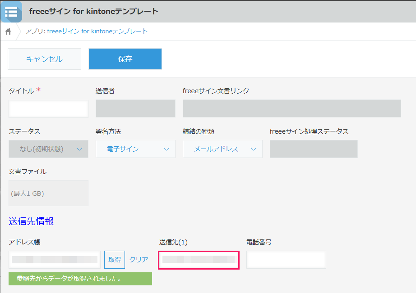Click the 文書ファイル upload area
The image size is (416, 293).
(x=48, y=193)
